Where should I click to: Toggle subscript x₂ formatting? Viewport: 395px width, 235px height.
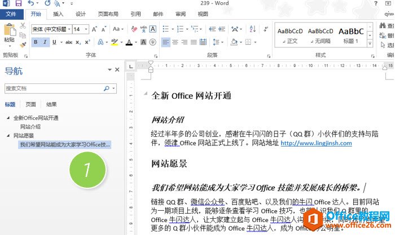click(x=78, y=42)
